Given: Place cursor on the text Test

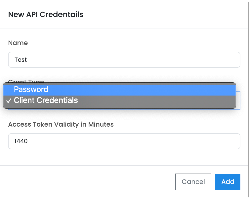Looking at the screenshot, I should (x=21, y=60).
